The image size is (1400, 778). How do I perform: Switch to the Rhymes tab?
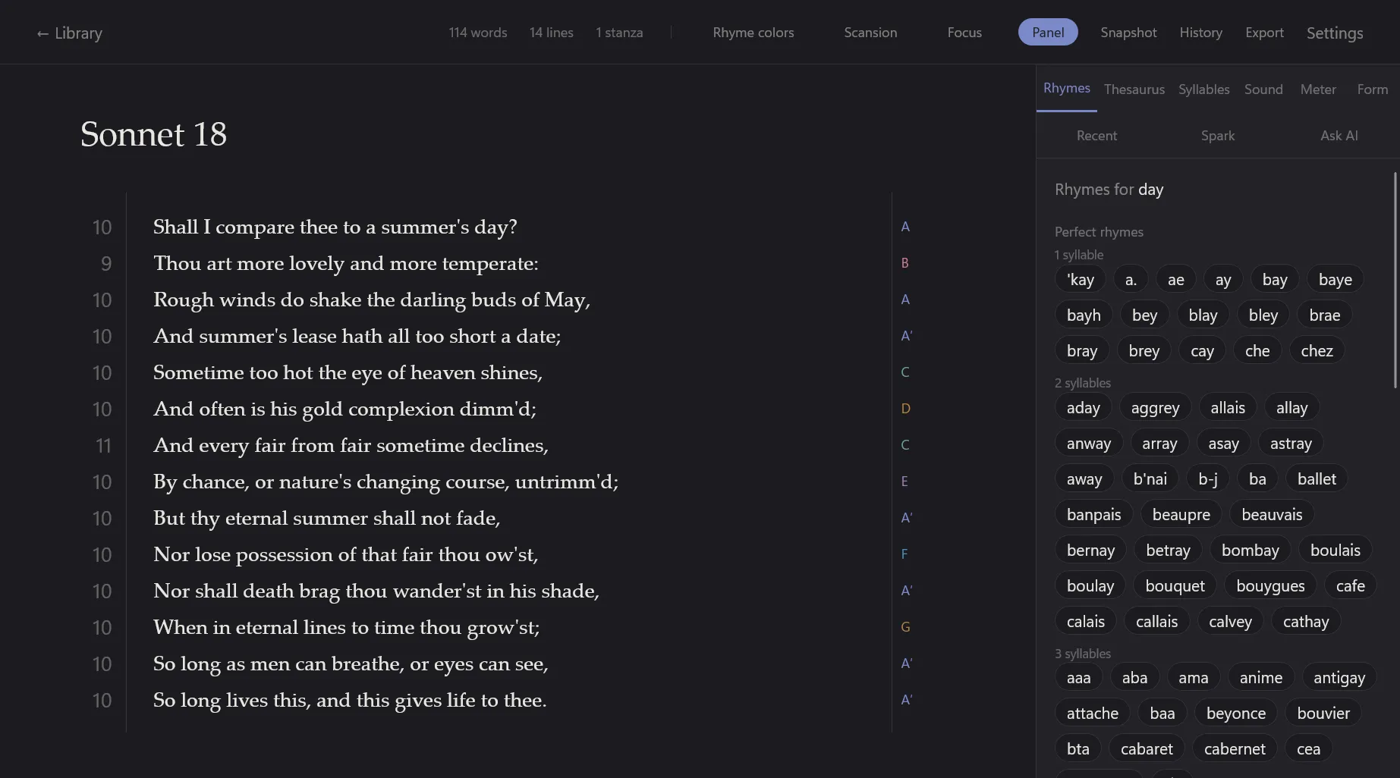click(1066, 89)
